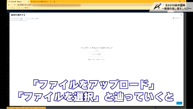Switch to the first browser tab

tap(18, 2)
